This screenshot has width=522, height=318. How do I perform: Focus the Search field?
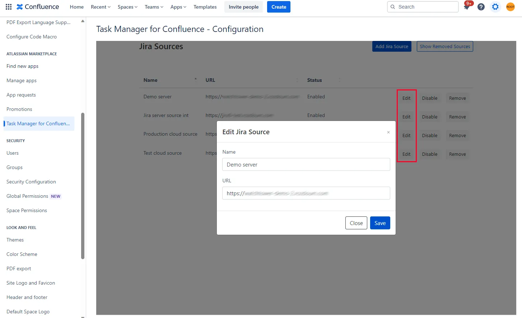point(423,7)
